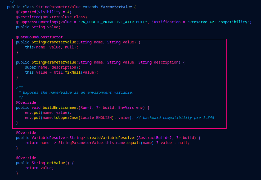This screenshot has width=261, height=180.
Task: Click the 'String description' constructor parameter
Action: [158, 62]
